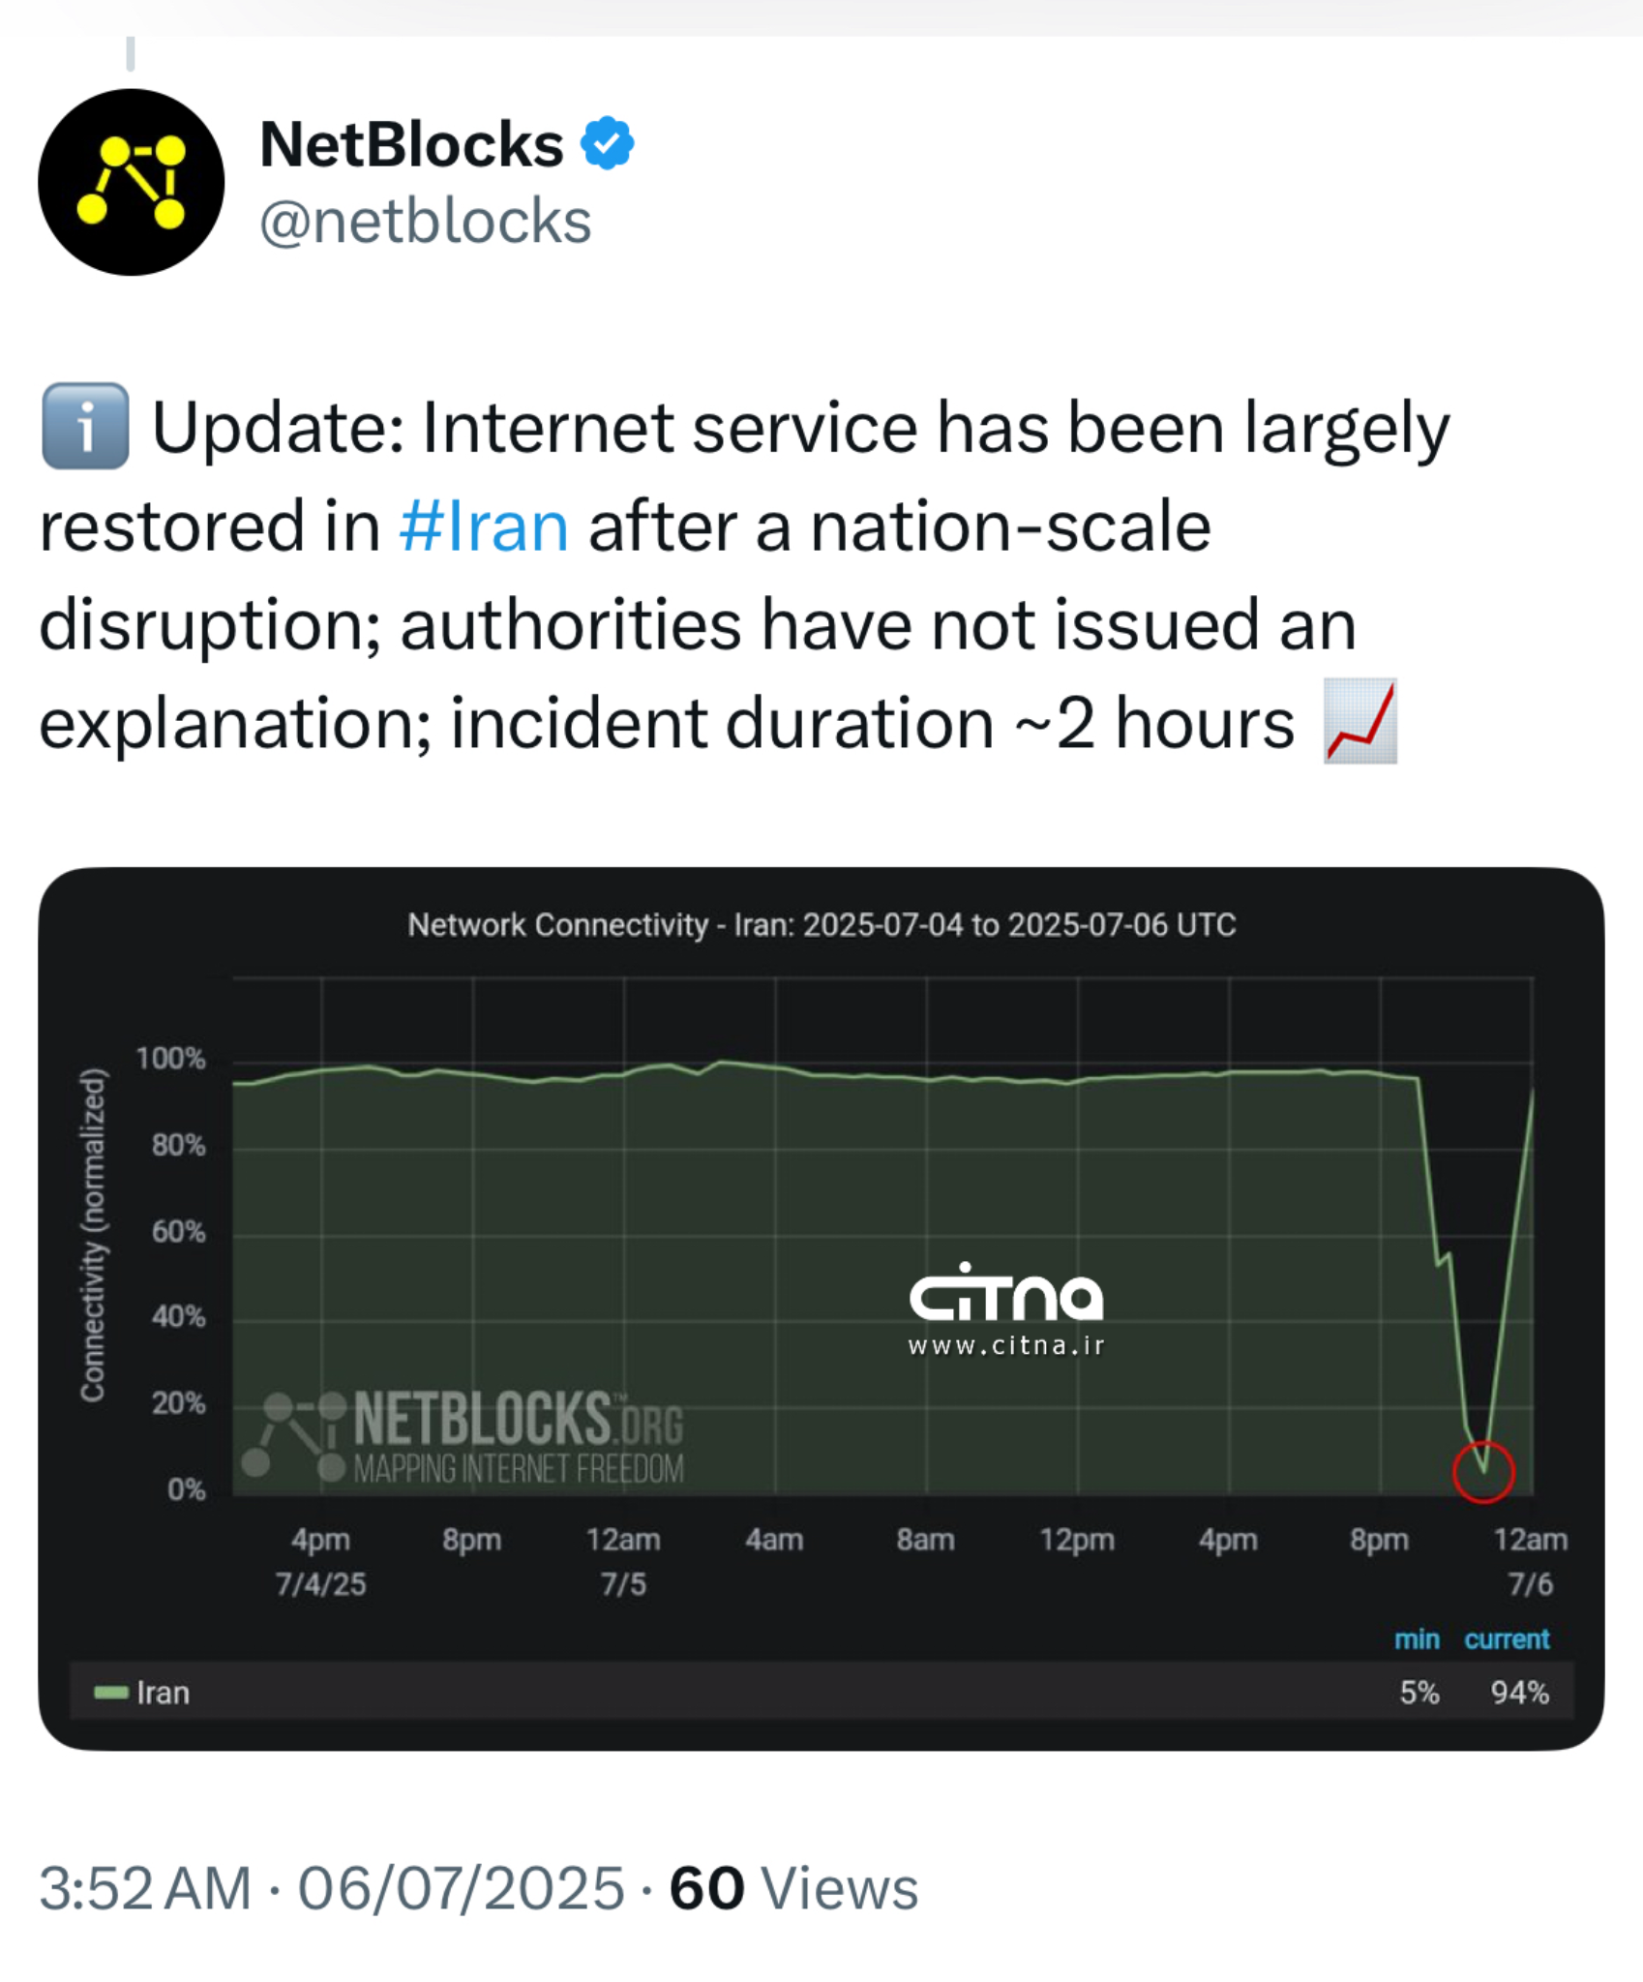The image size is (1643, 1982).
Task: Open the #Iran hashtag
Action: click(x=484, y=526)
